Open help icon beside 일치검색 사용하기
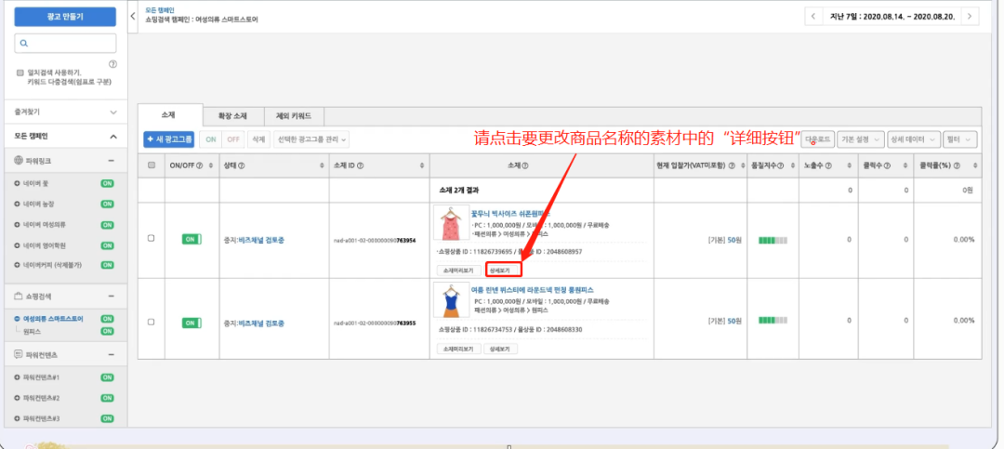1004x449 pixels. [112, 64]
